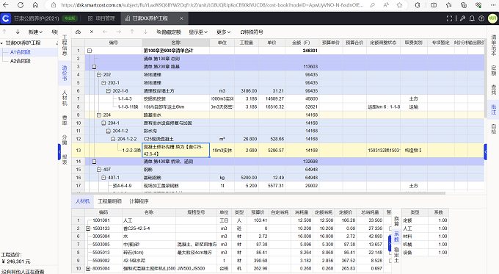Click the delete X icon in toolbar
Screen dimensions: 499x274
[92, 32]
